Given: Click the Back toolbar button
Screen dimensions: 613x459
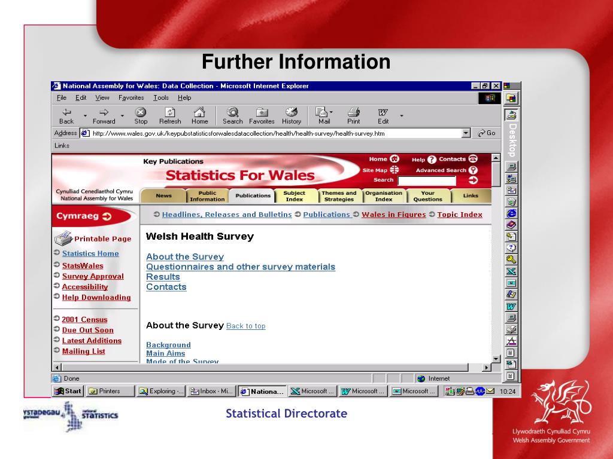Looking at the screenshot, I should point(66,116).
